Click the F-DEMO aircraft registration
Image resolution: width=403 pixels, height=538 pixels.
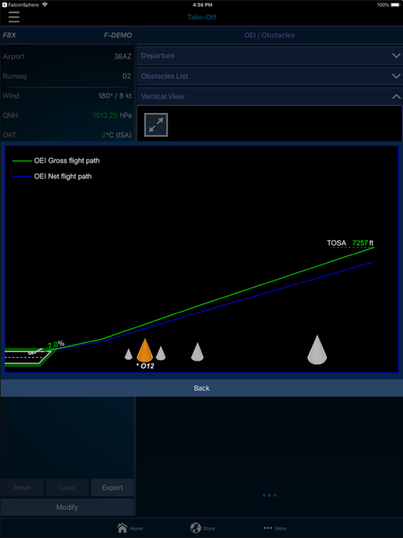pyautogui.click(x=118, y=35)
